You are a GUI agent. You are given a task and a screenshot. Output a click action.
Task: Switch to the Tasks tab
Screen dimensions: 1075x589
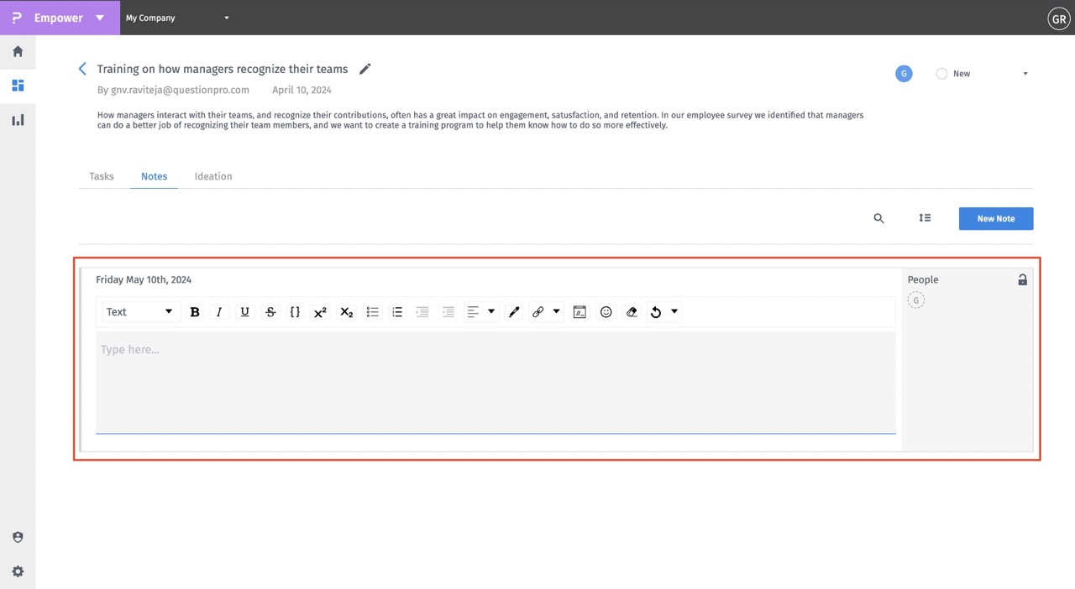tap(101, 176)
